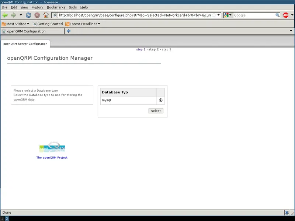
Task: Click the search magnifier icon
Action: pyautogui.click(x=278, y=15)
